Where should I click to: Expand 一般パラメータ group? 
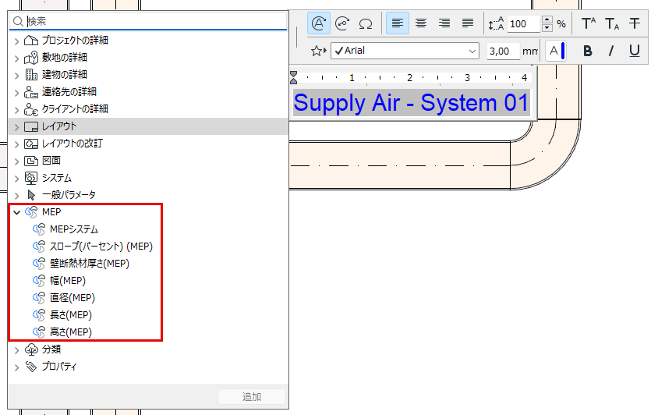point(16,196)
